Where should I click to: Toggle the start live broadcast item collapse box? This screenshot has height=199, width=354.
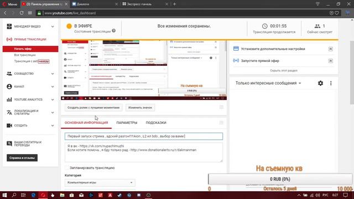[x=331, y=61]
